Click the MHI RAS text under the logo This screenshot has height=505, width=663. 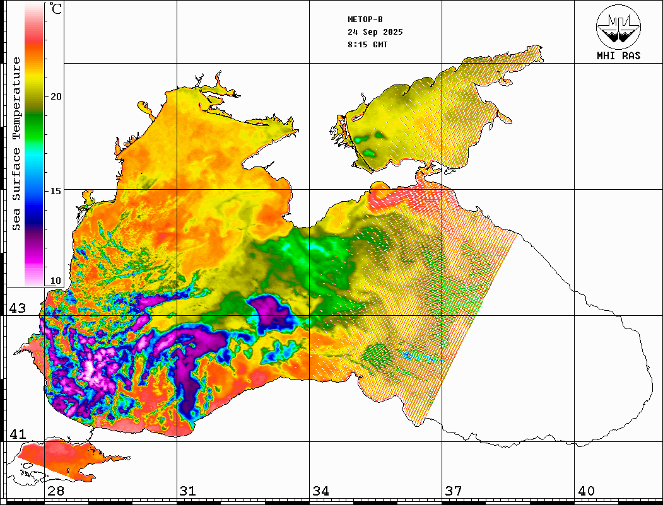[x=618, y=56]
